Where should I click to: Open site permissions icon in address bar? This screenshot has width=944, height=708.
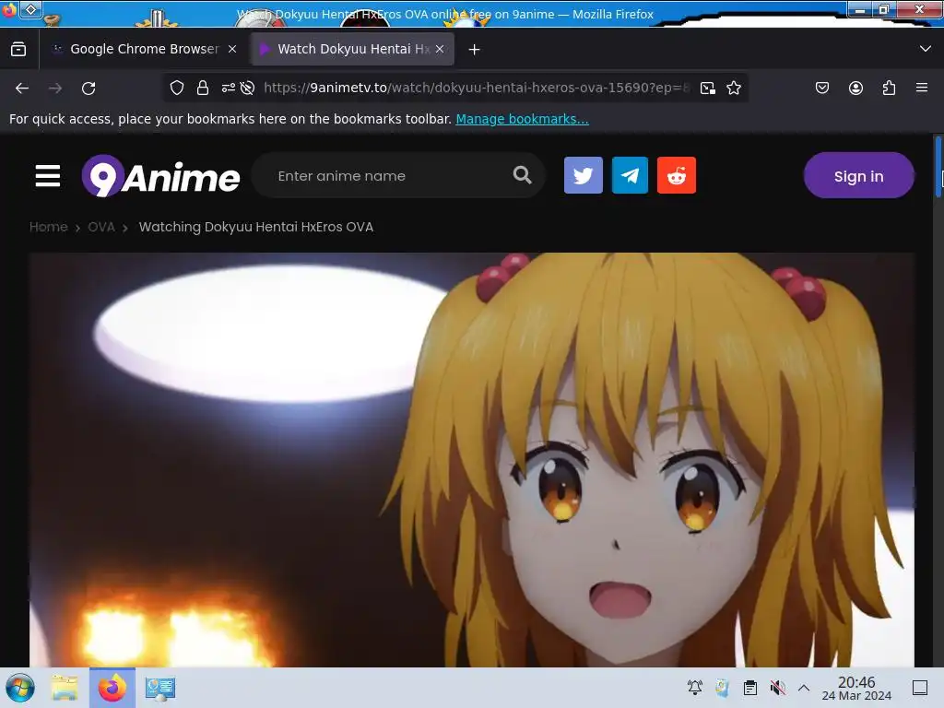tap(228, 88)
